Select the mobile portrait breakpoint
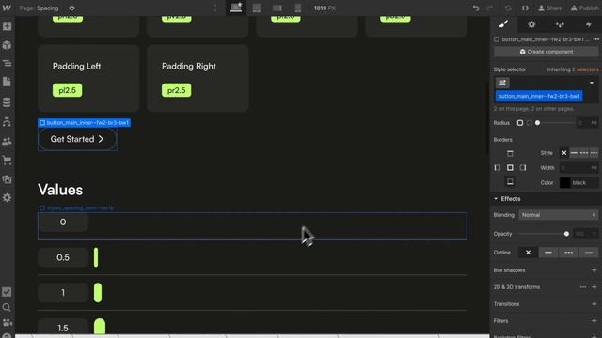The image size is (602, 338). [x=298, y=8]
